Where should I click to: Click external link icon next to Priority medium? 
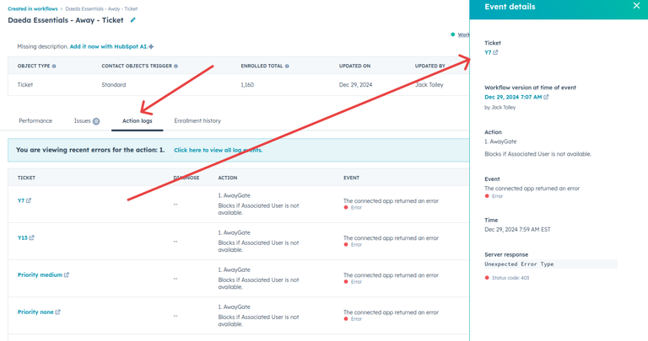(67, 275)
